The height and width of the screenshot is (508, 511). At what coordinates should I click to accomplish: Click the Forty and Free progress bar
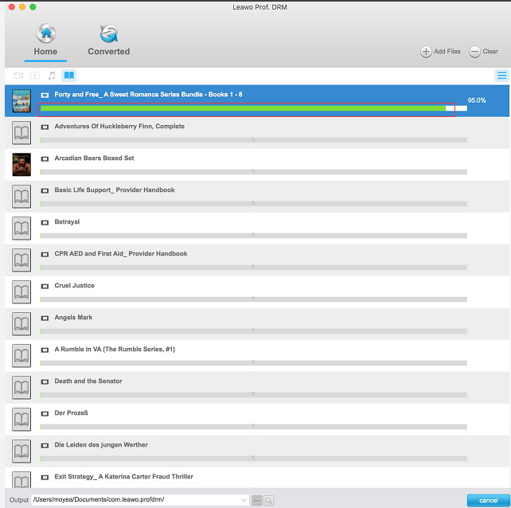tap(254, 108)
